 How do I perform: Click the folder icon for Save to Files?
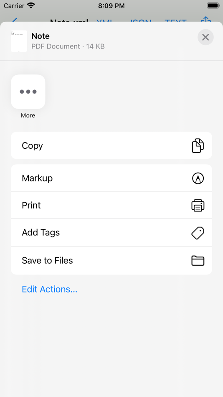coord(198,260)
